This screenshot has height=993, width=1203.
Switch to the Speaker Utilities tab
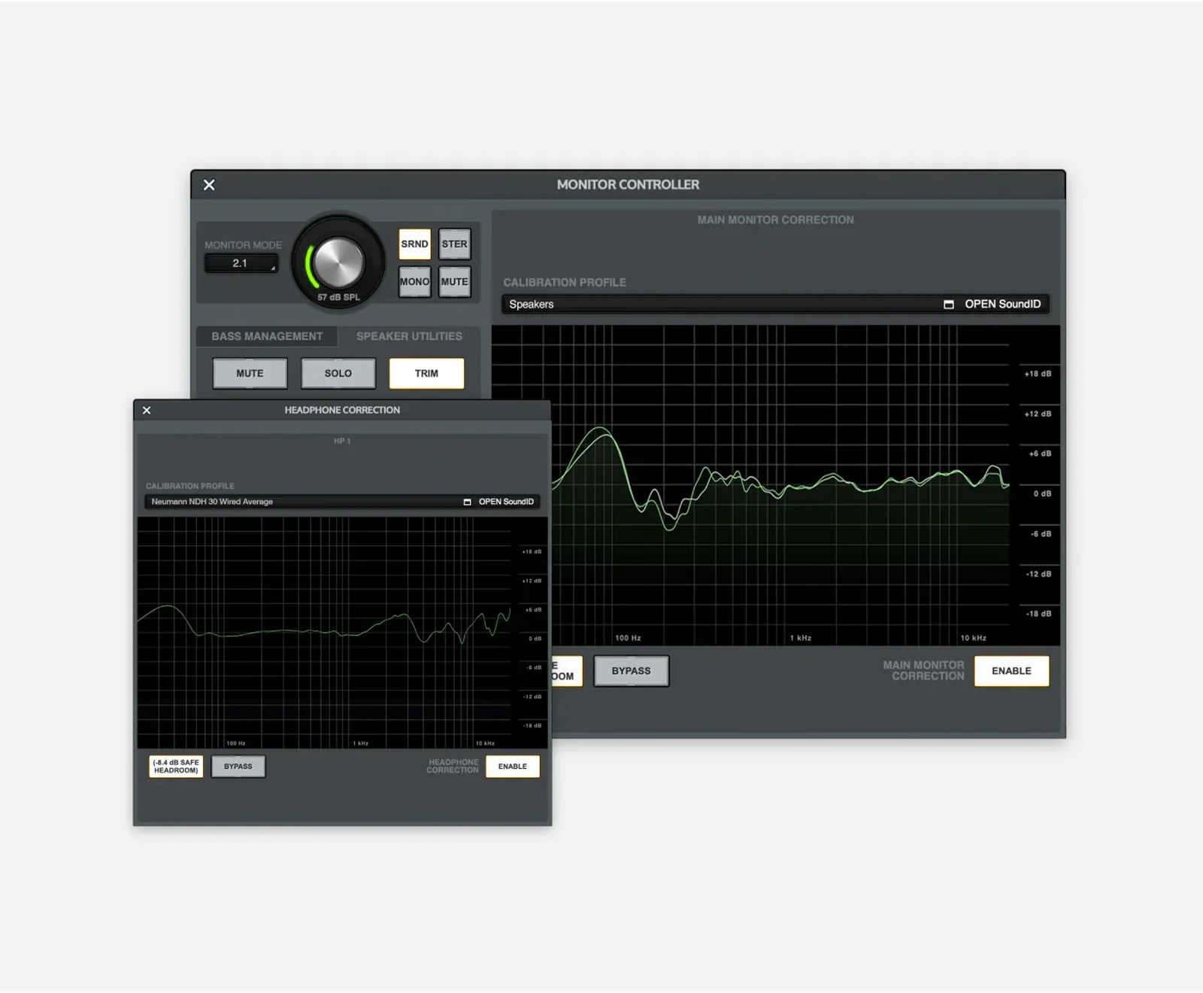pos(409,336)
